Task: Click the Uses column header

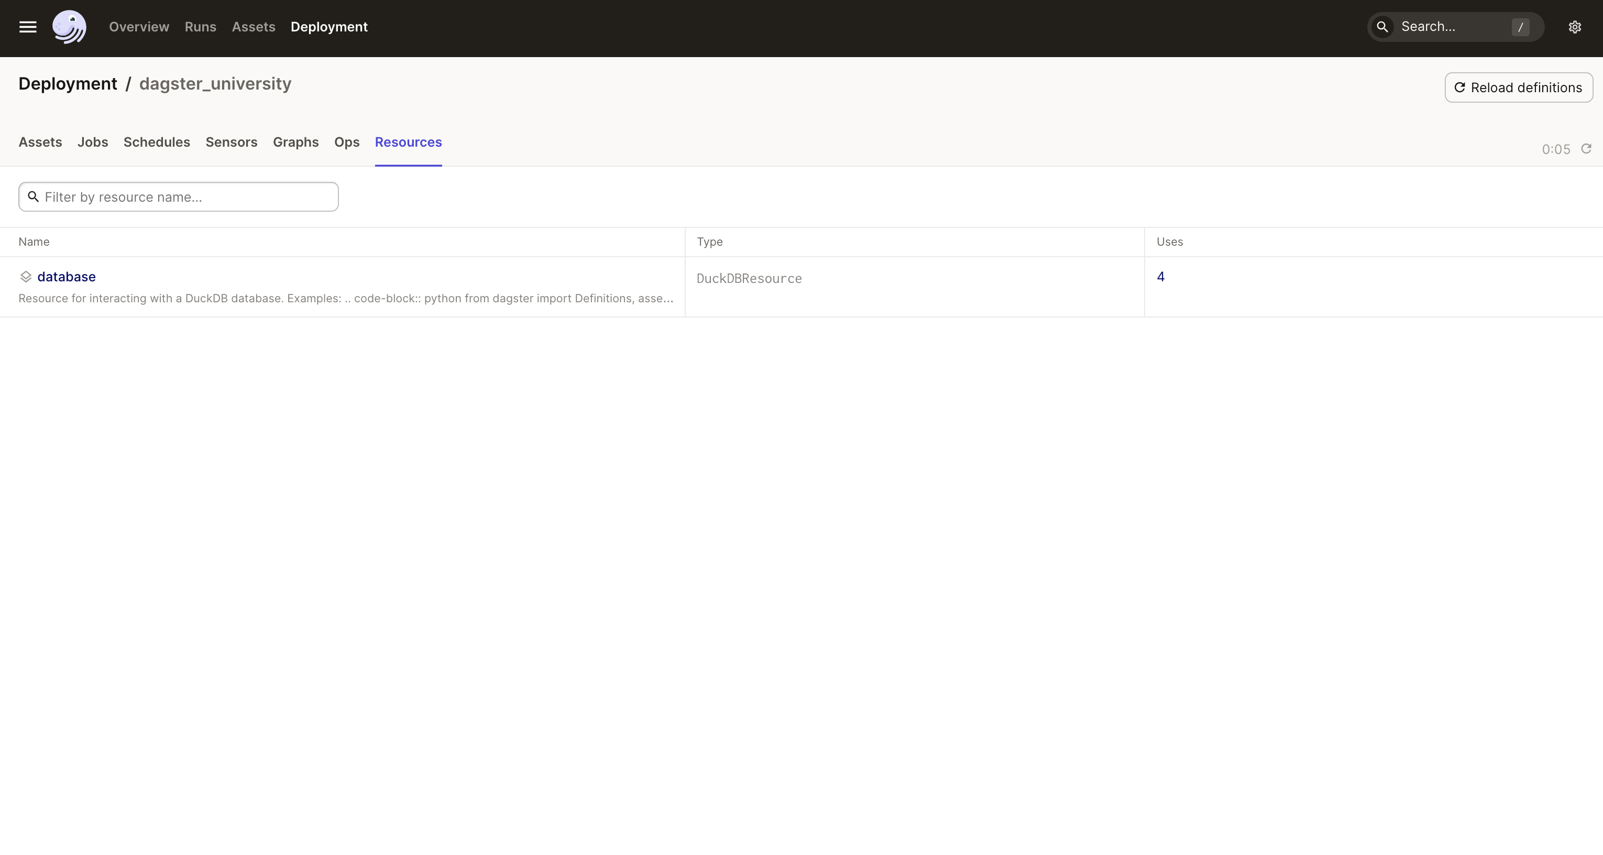Action: coord(1170,242)
